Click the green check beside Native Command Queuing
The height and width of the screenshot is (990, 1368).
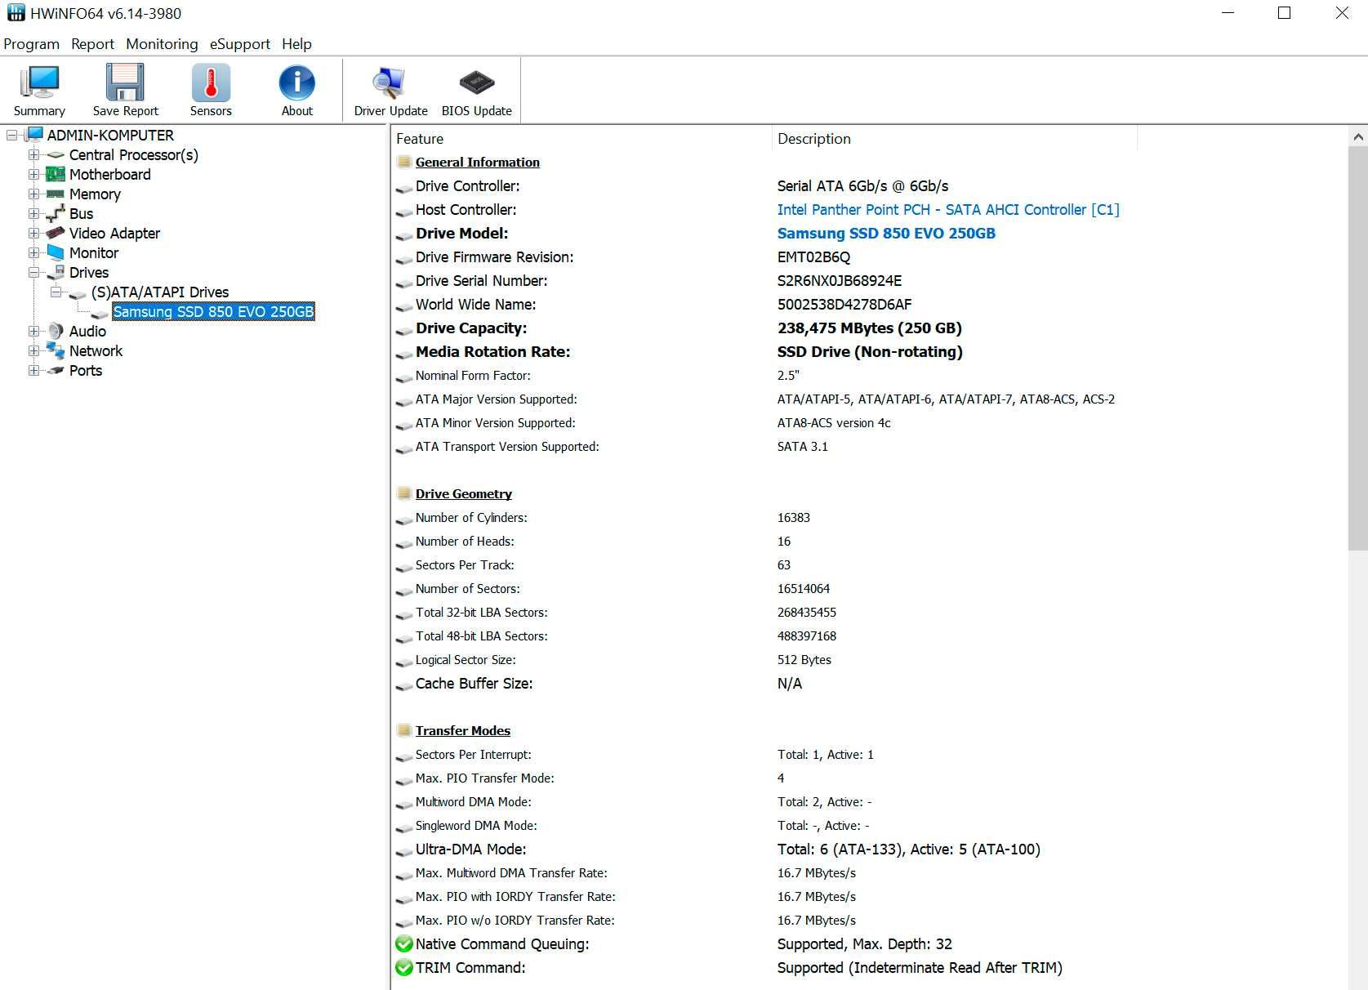[x=403, y=943]
